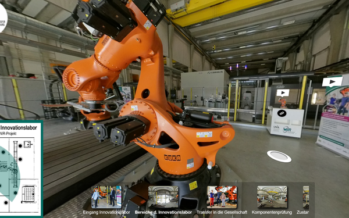
Task: Select the second black dot on the floor plan
Action: click(20, 159)
